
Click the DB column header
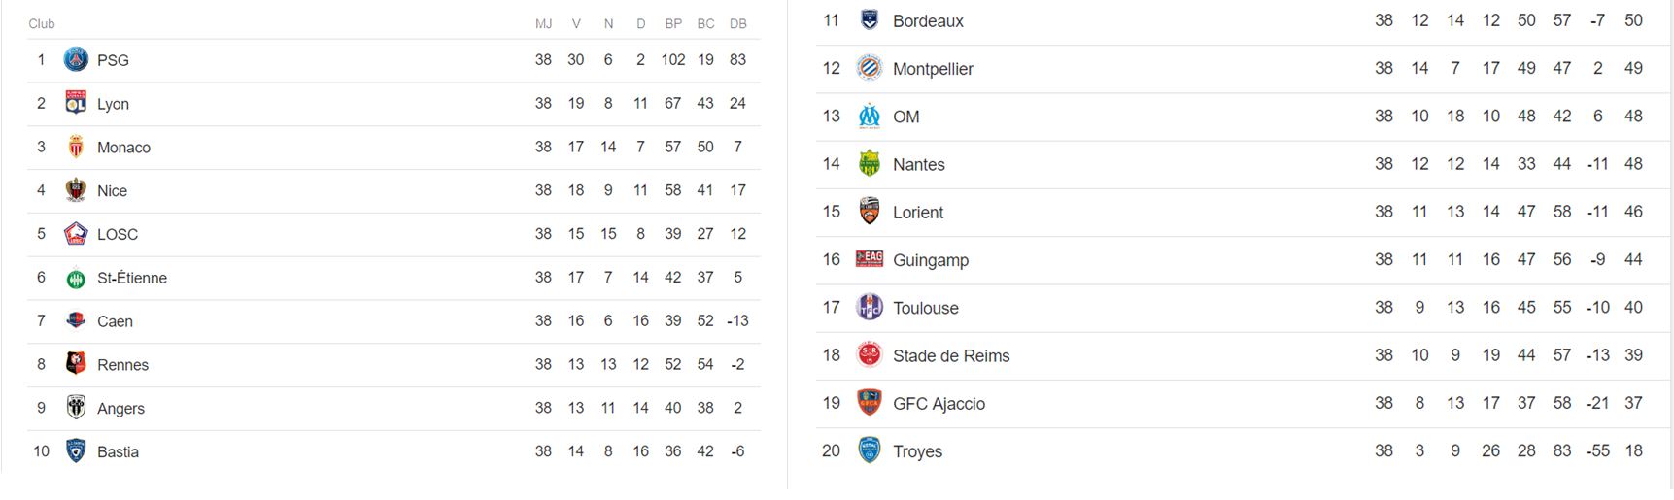[737, 23]
